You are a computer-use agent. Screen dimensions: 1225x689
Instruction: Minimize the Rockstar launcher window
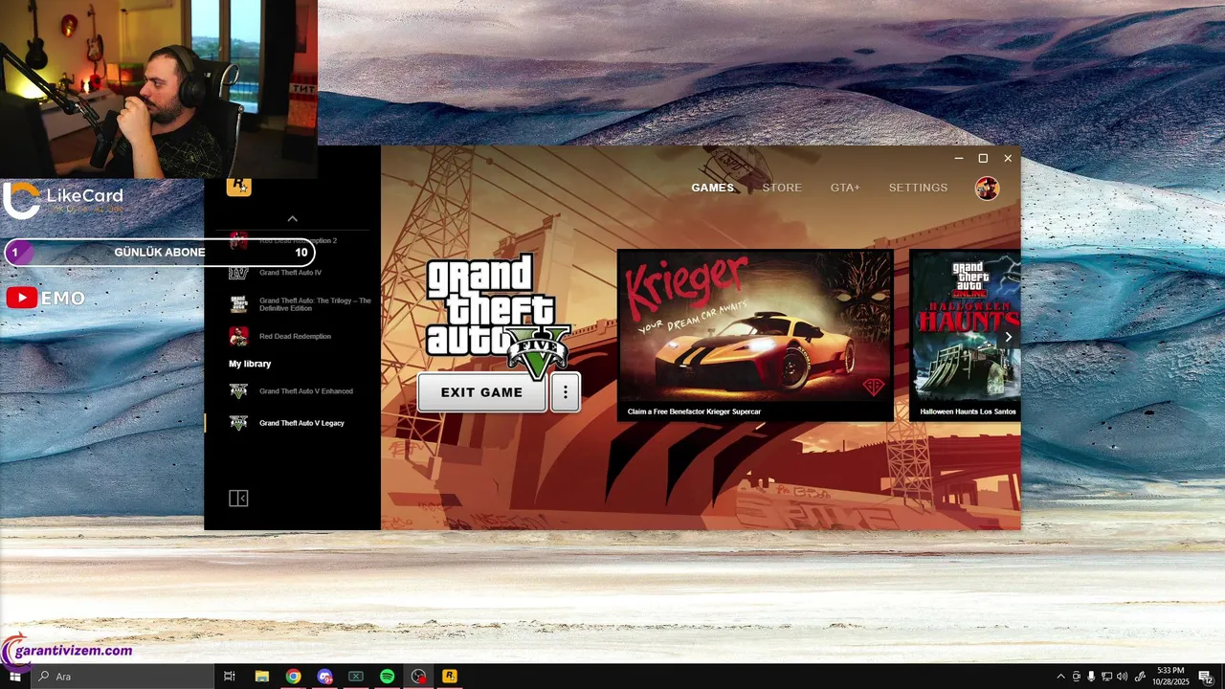(959, 158)
